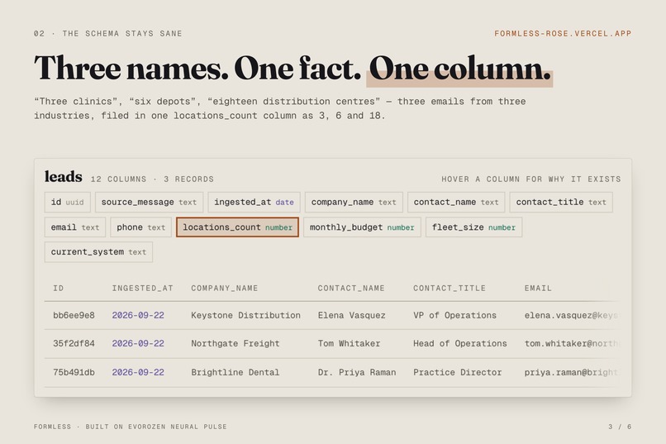Click the elena.vasquez email cell
This screenshot has height=444, width=666.
(571, 316)
